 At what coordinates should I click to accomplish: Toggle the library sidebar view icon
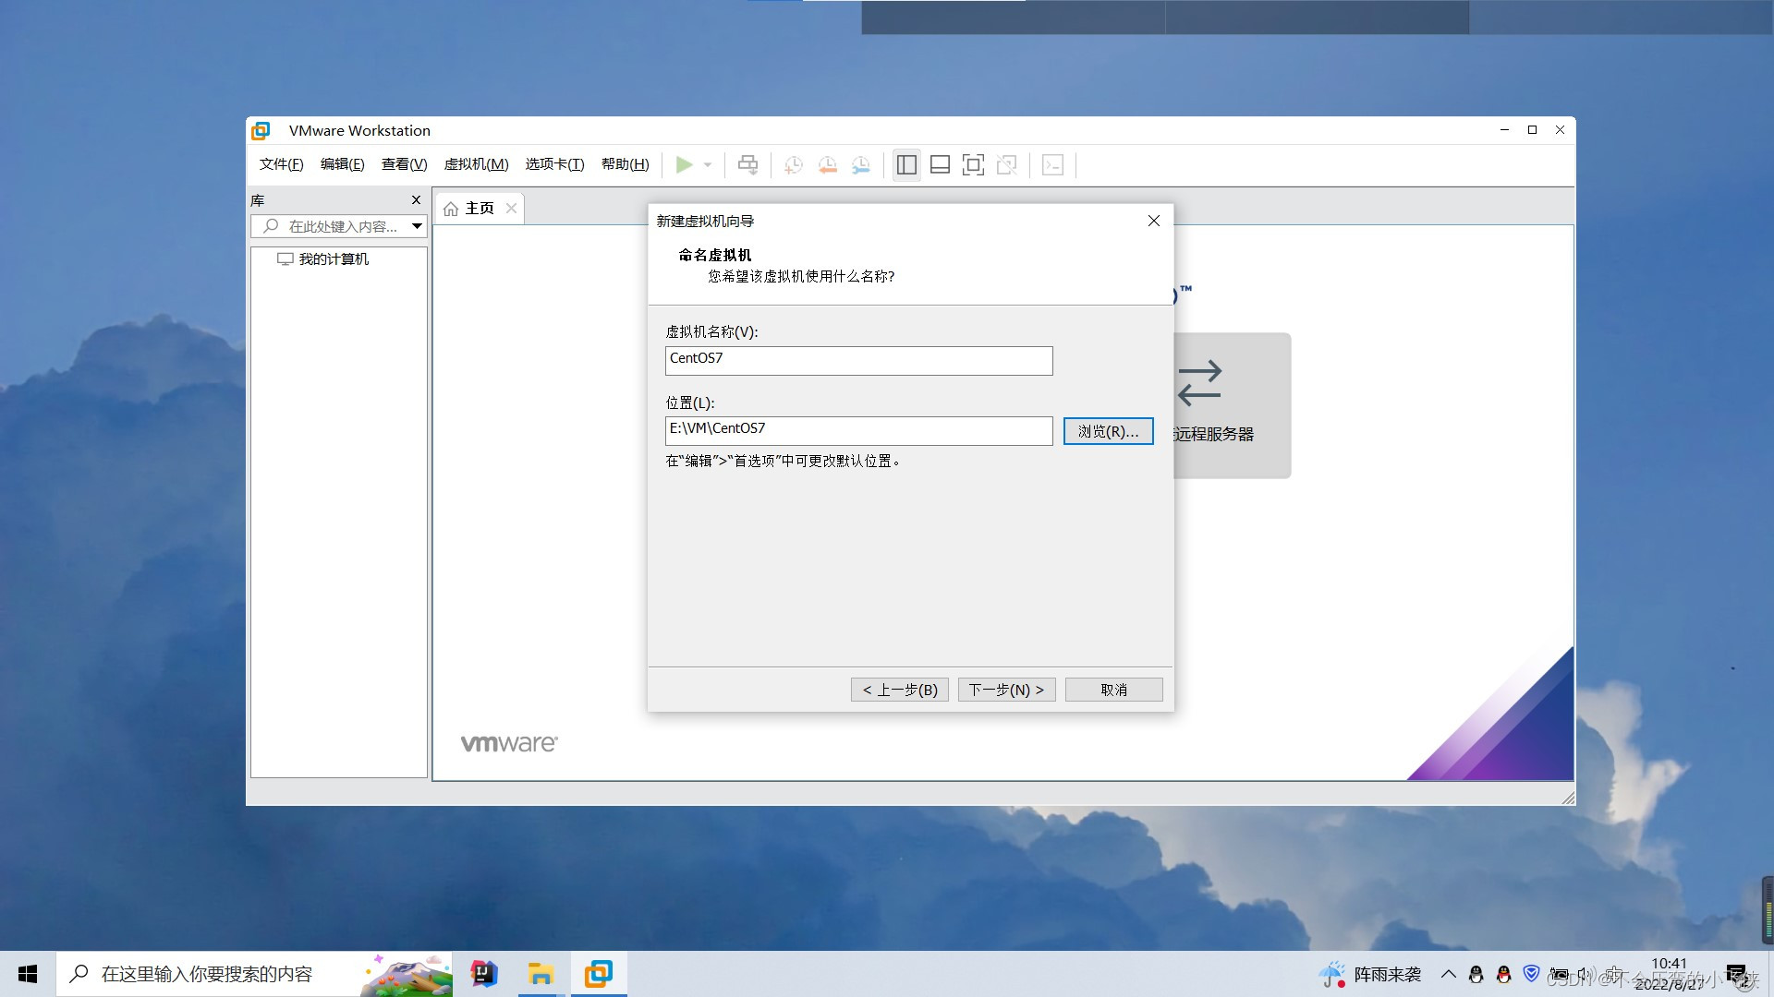click(x=906, y=165)
